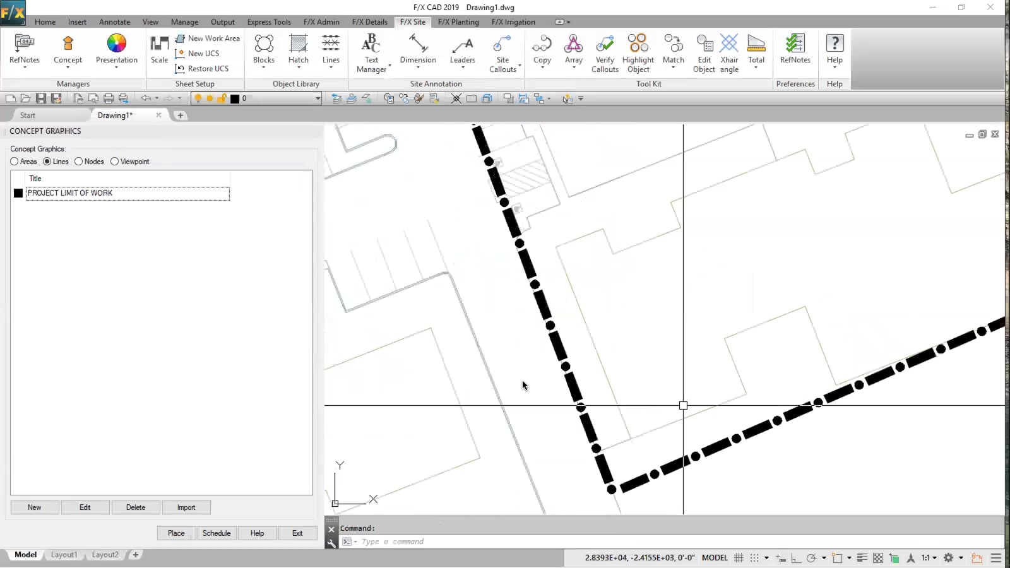Image resolution: width=1010 pixels, height=568 pixels.
Task: Toggle grid display in status bar
Action: [739, 558]
